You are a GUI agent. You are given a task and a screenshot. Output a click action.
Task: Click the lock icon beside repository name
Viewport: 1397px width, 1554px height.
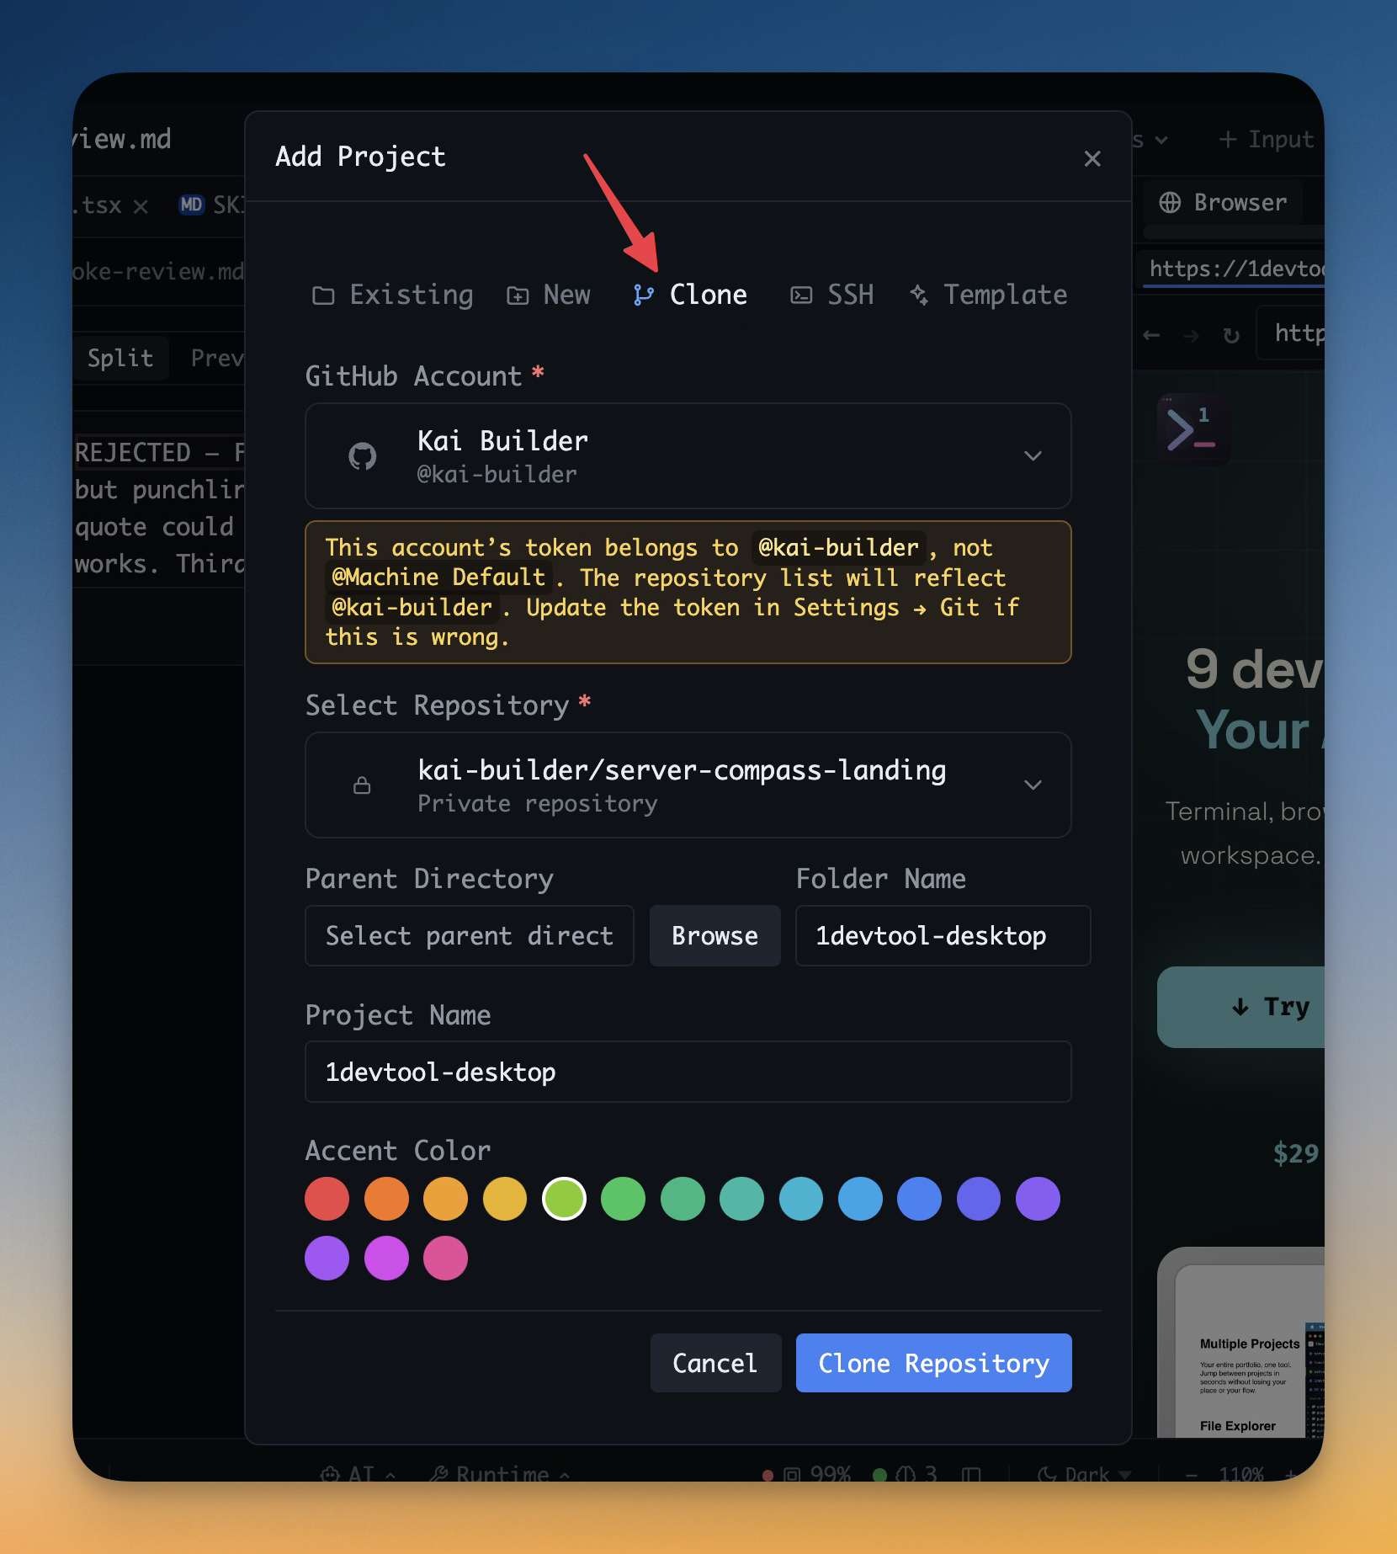pos(362,785)
